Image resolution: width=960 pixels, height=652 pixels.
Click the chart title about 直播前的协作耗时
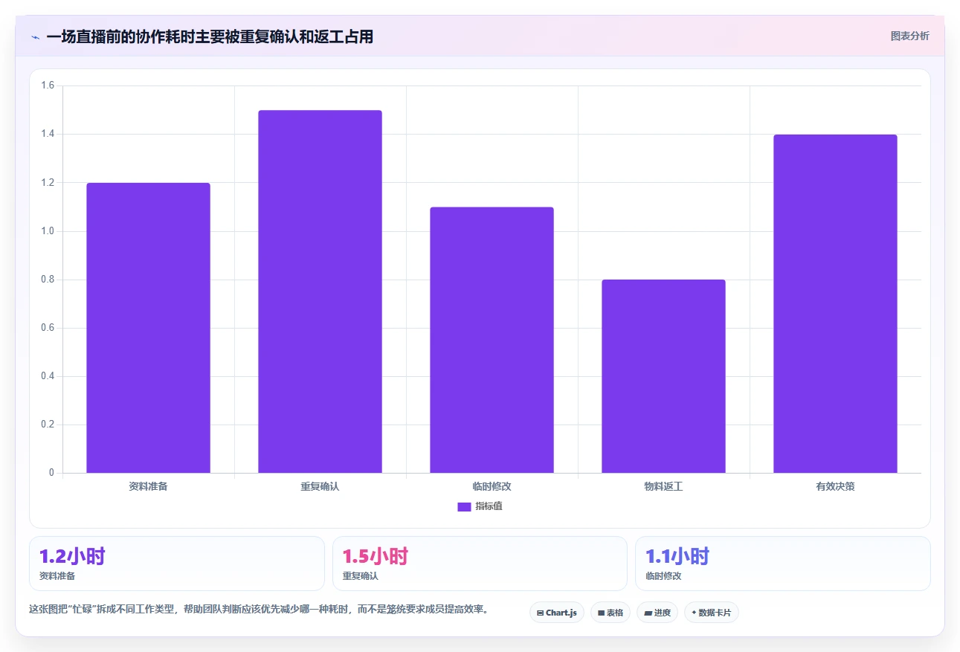210,36
